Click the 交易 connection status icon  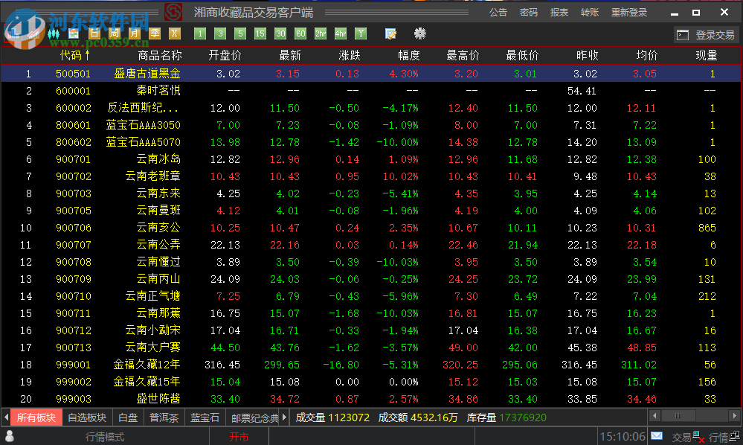pos(698,436)
